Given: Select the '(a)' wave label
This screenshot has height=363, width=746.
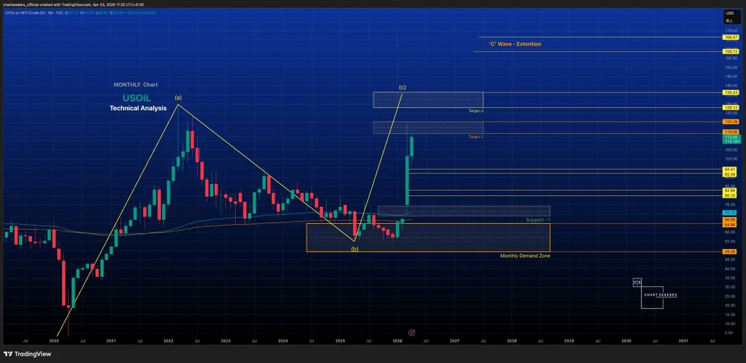Looking at the screenshot, I should [178, 98].
